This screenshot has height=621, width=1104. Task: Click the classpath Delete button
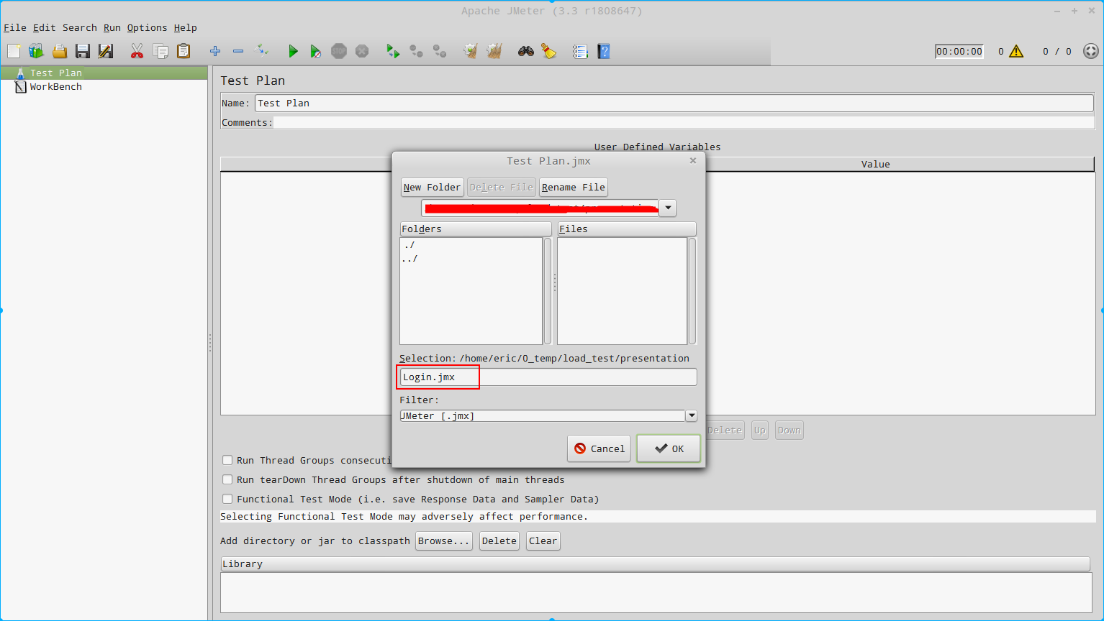point(499,540)
